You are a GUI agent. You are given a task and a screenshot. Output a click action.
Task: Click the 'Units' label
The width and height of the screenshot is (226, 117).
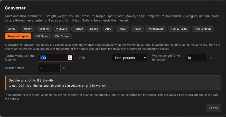click(82, 57)
